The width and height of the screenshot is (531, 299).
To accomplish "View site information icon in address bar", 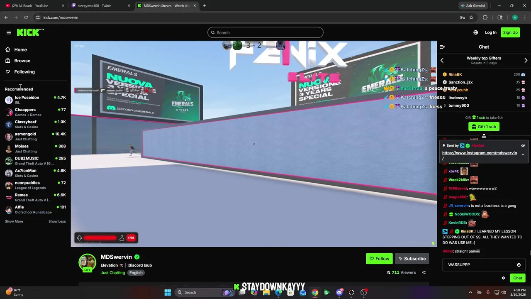I will 38,17.
